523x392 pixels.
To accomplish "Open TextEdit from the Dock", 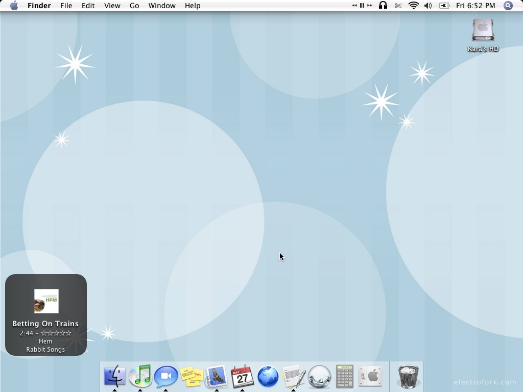I will 293,377.
